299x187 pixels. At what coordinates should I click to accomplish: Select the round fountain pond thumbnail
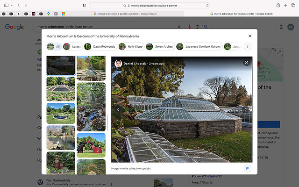point(61,113)
